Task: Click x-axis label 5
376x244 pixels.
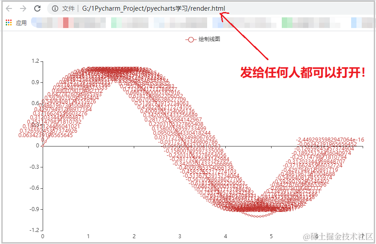Action: [271, 236]
